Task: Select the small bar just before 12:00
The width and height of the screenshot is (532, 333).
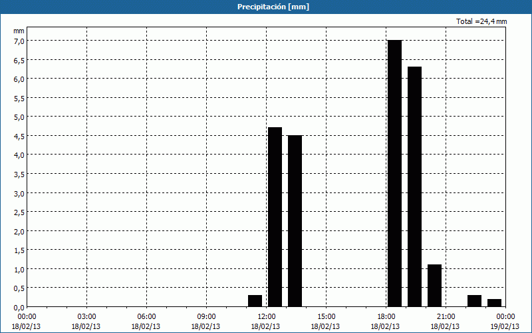Action: click(x=255, y=301)
